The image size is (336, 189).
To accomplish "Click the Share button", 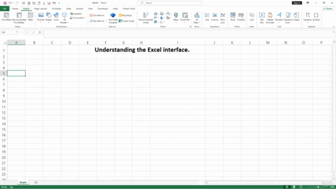I will (x=328, y=8).
